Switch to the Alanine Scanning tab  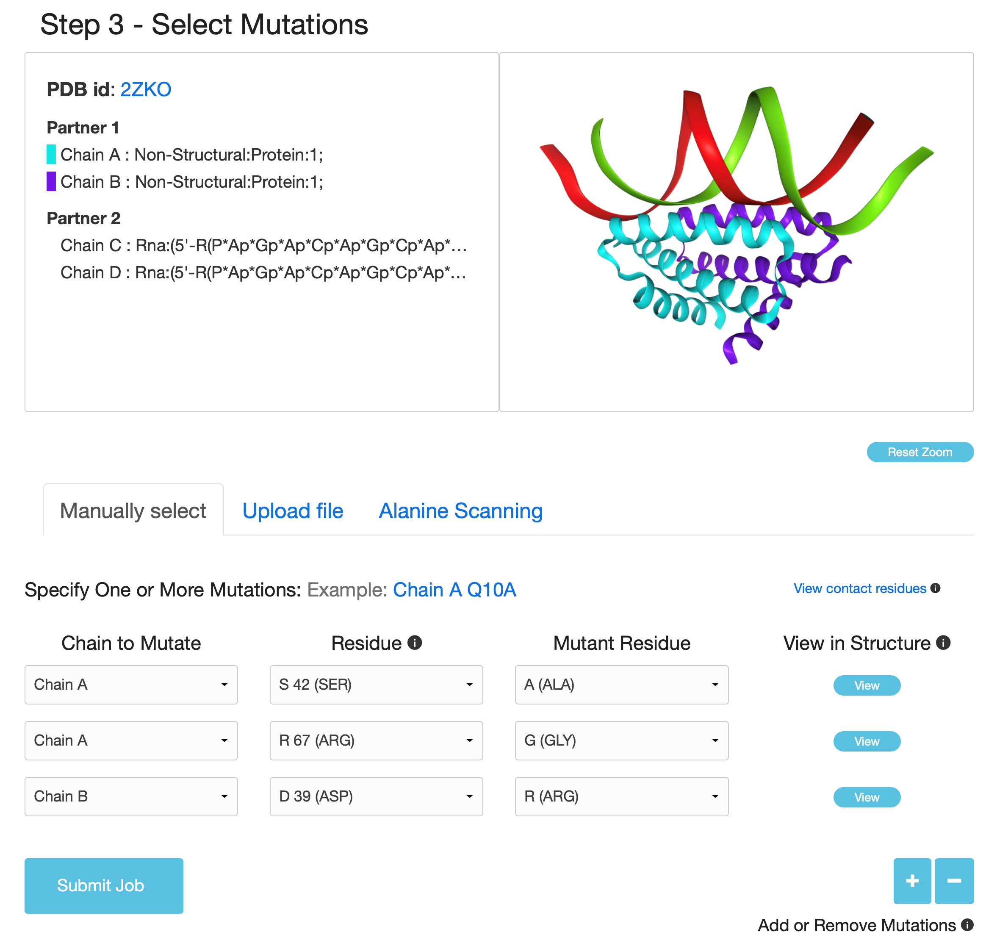coord(460,511)
